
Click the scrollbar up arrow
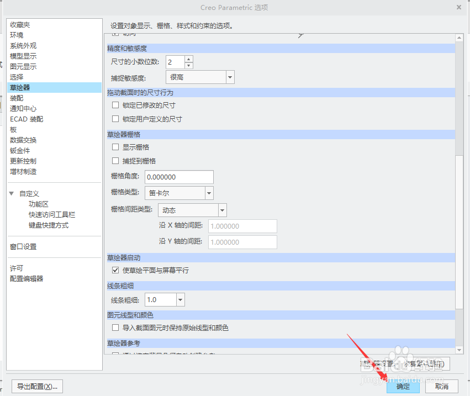point(459,38)
